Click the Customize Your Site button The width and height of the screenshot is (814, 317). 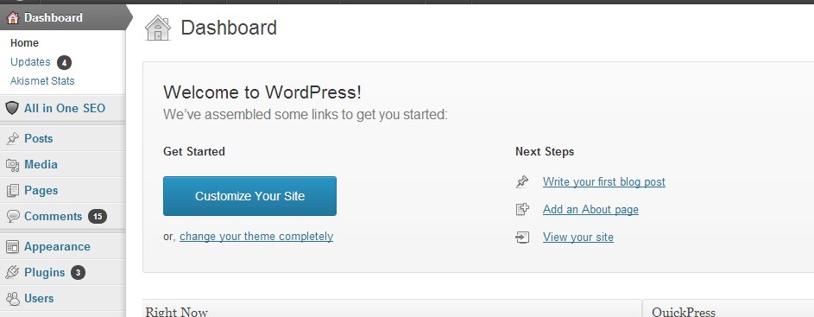coord(249,196)
